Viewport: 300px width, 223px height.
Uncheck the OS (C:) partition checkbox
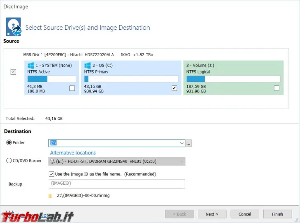click(174, 88)
